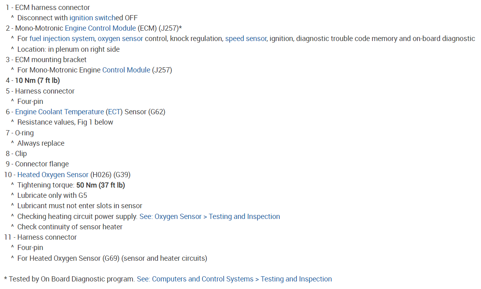Click the bold '10 Nm (7 ft lb)' text

click(x=37, y=80)
